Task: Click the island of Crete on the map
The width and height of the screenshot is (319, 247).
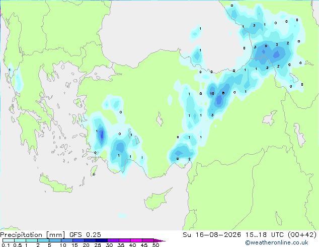Action: (55, 184)
